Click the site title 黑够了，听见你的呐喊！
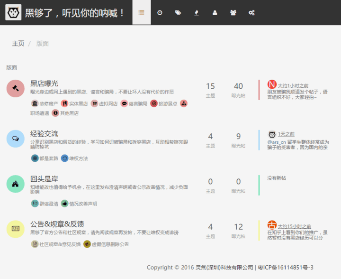This screenshot has width=341, height=279. coord(75,13)
